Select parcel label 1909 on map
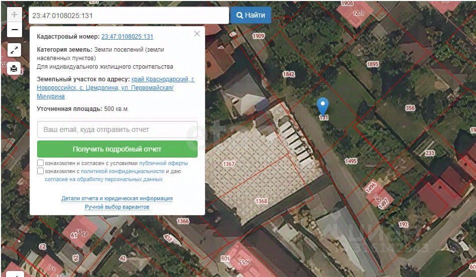 [258, 36]
